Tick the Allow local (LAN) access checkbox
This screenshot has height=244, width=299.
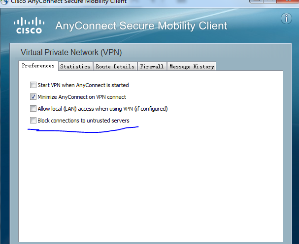[x=33, y=109]
